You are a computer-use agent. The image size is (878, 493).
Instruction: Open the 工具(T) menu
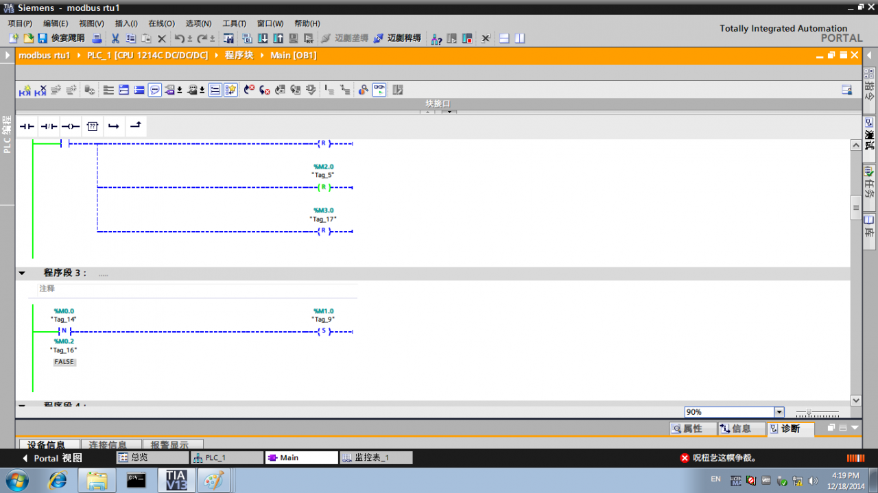pyautogui.click(x=234, y=23)
